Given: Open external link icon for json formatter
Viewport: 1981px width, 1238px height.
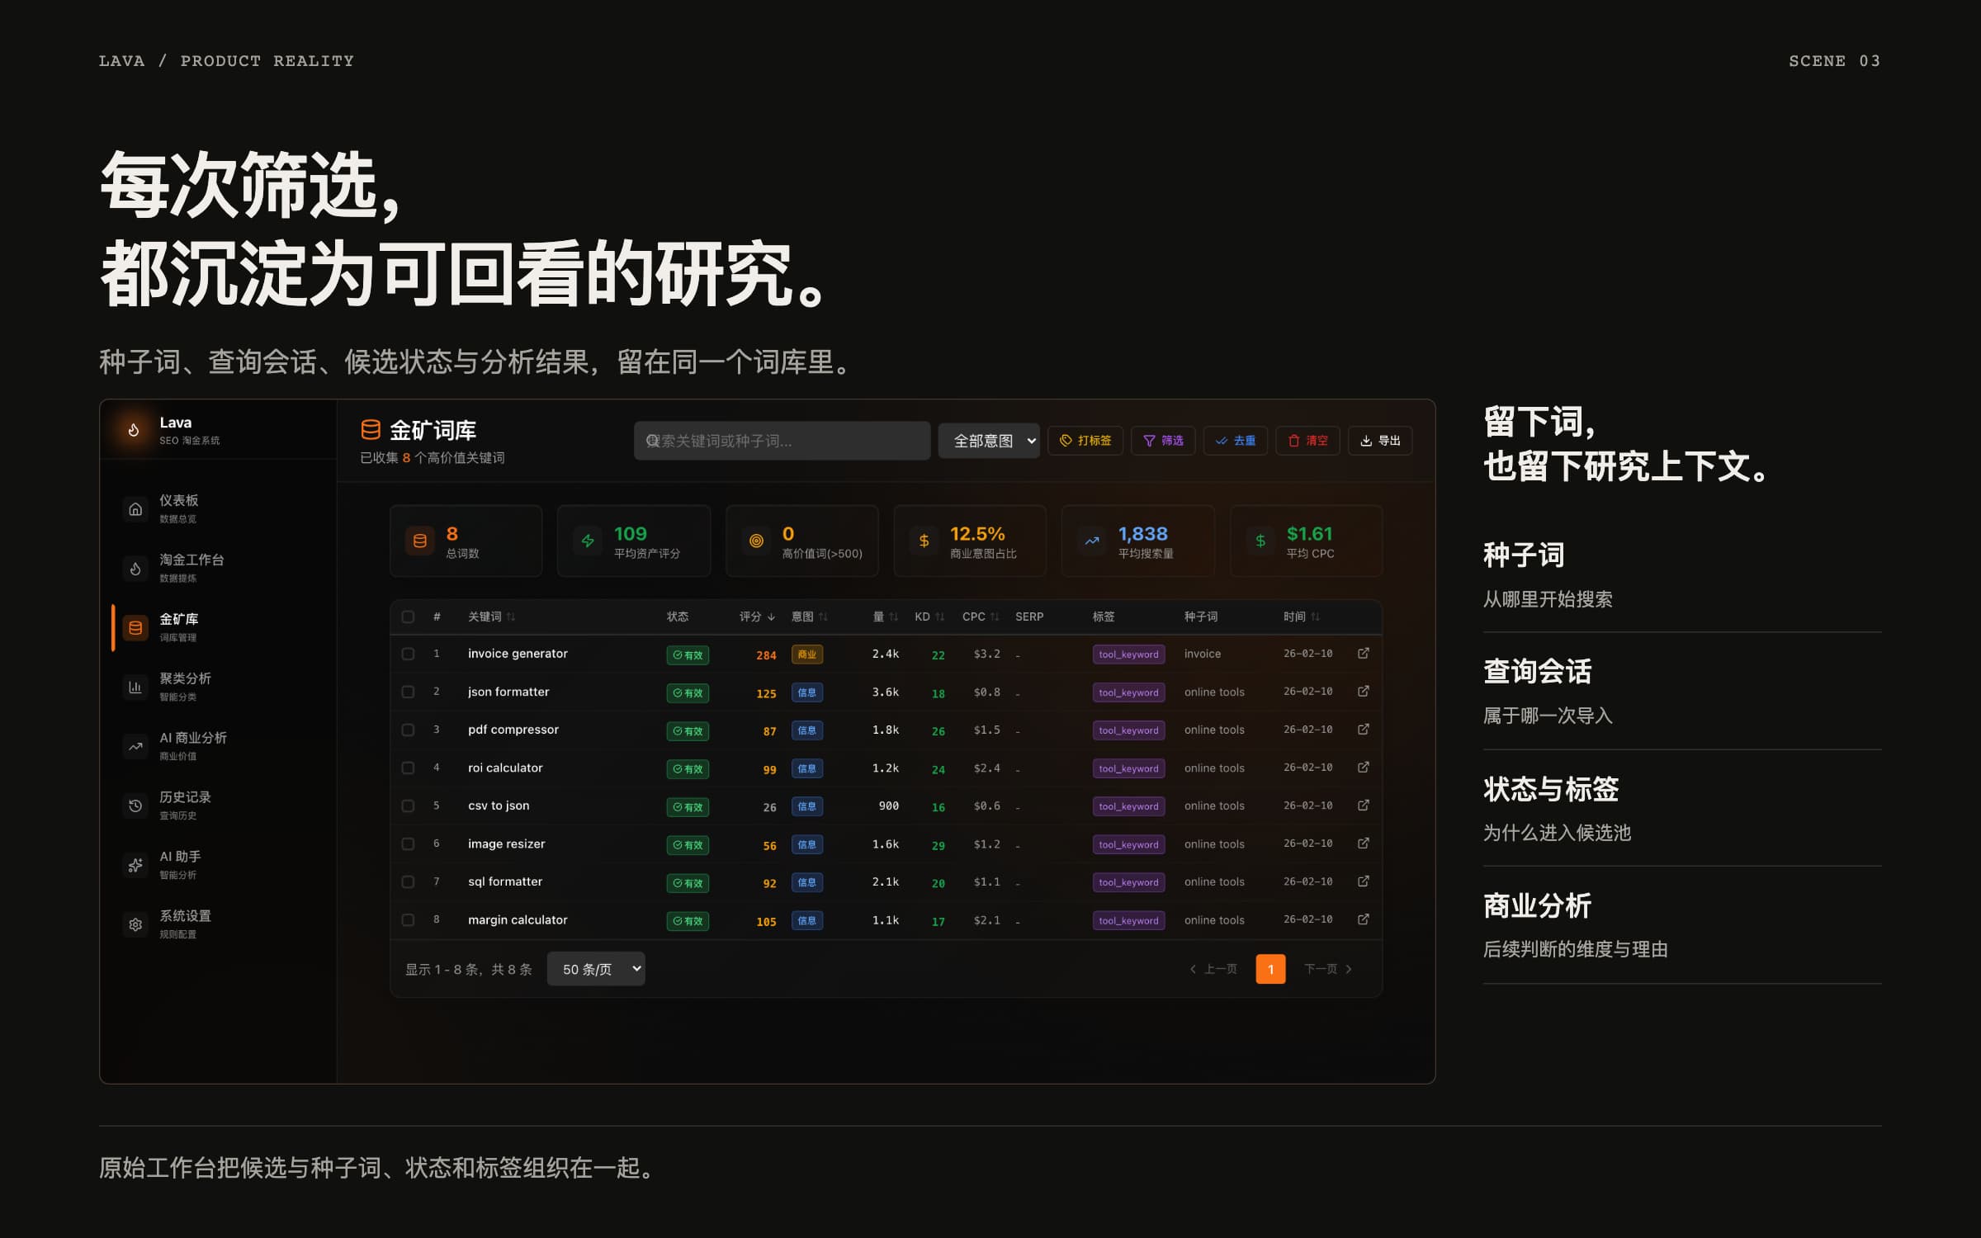Looking at the screenshot, I should coord(1364,692).
